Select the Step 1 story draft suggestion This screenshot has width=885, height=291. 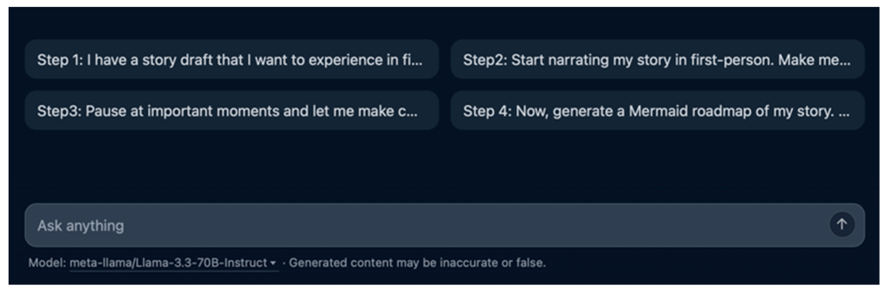click(x=231, y=59)
